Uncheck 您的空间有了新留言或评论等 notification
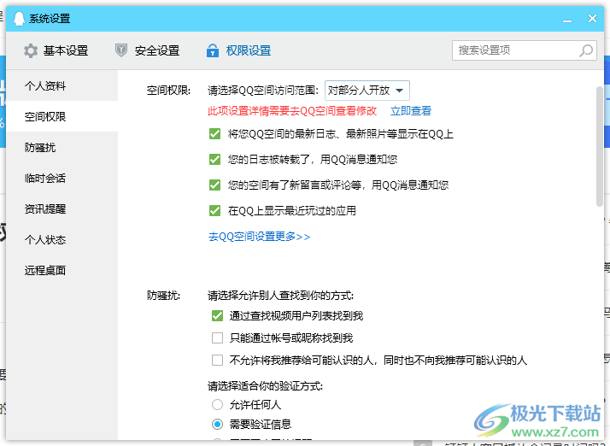610x446 pixels. point(214,185)
